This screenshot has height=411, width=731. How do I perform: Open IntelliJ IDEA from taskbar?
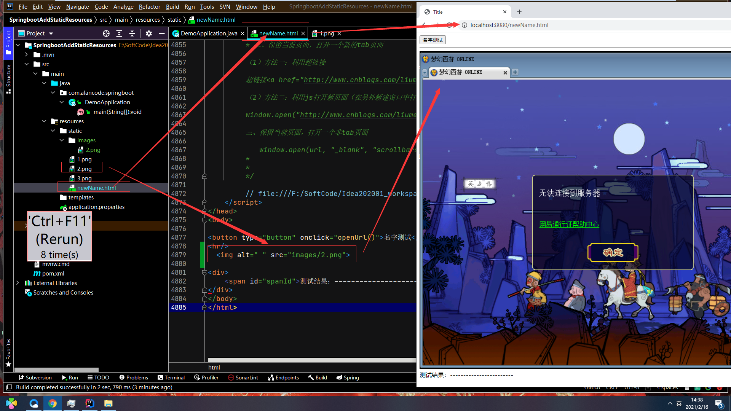pyautogui.click(x=89, y=403)
